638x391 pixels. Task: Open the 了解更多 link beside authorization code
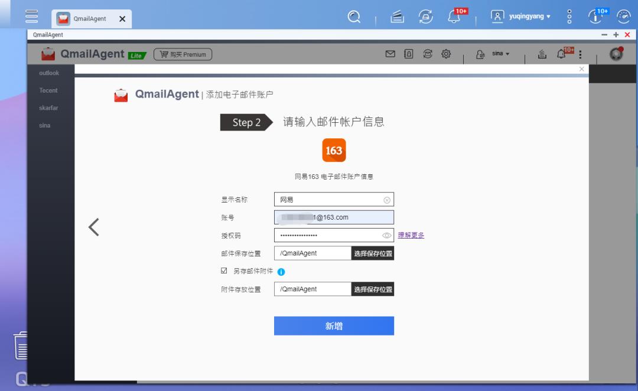[x=410, y=235]
